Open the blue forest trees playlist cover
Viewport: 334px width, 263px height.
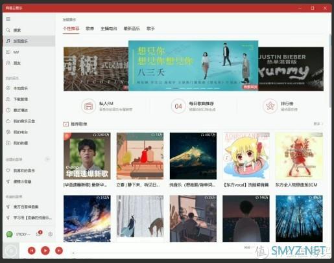point(299,218)
